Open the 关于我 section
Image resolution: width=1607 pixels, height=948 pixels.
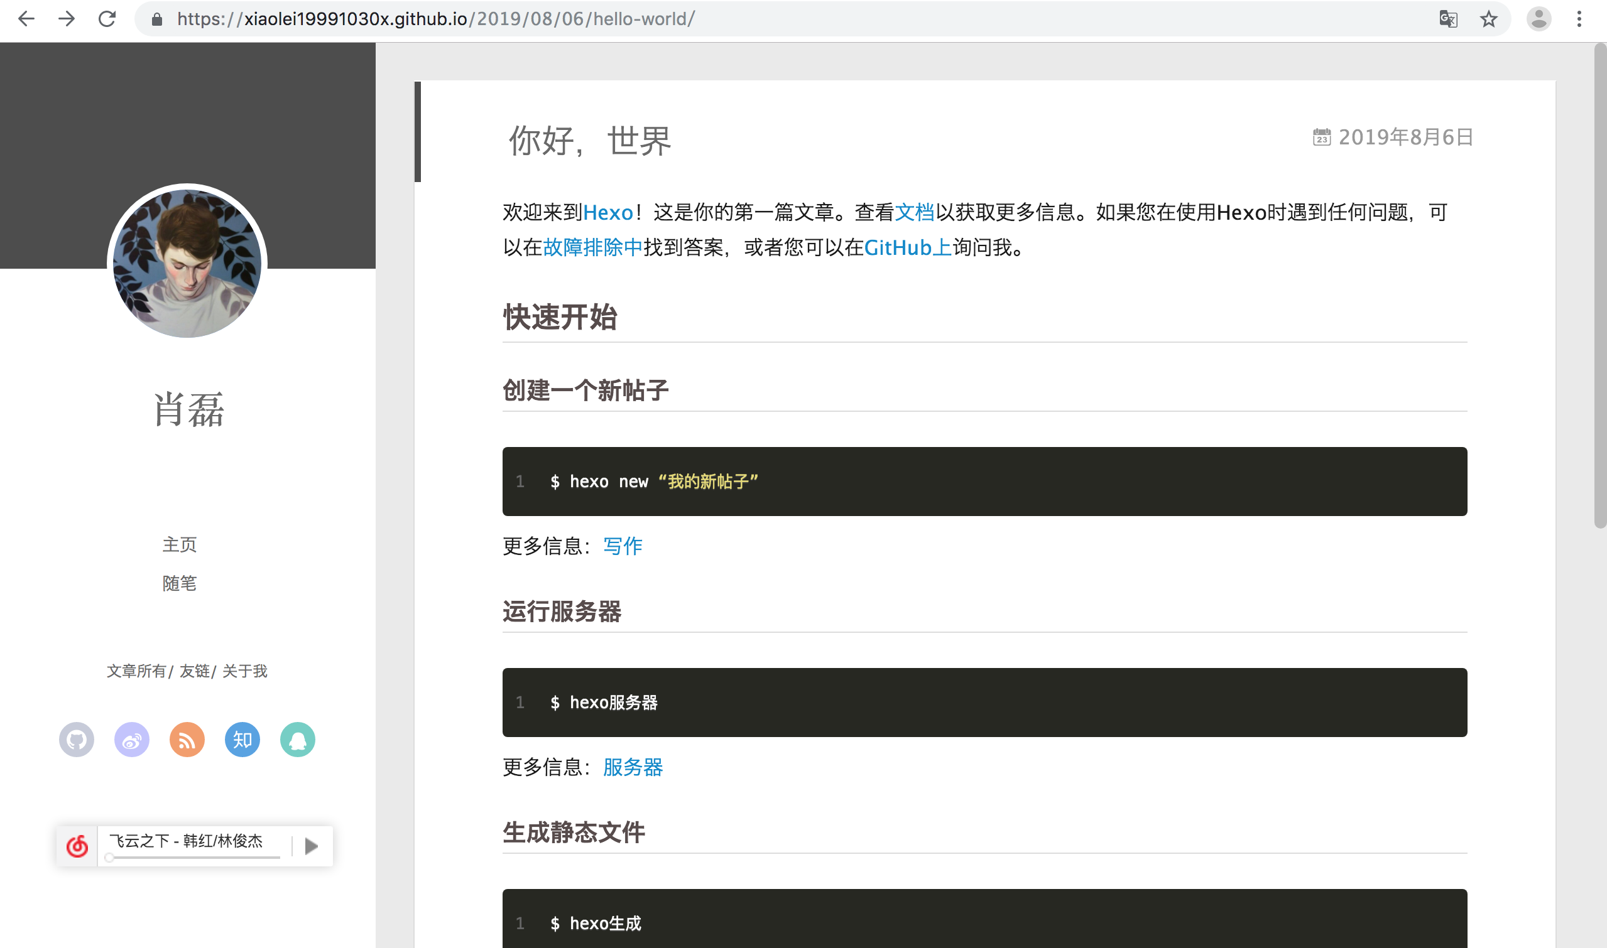click(245, 671)
